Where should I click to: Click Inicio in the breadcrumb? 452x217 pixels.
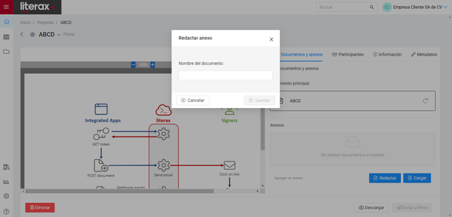click(x=26, y=23)
